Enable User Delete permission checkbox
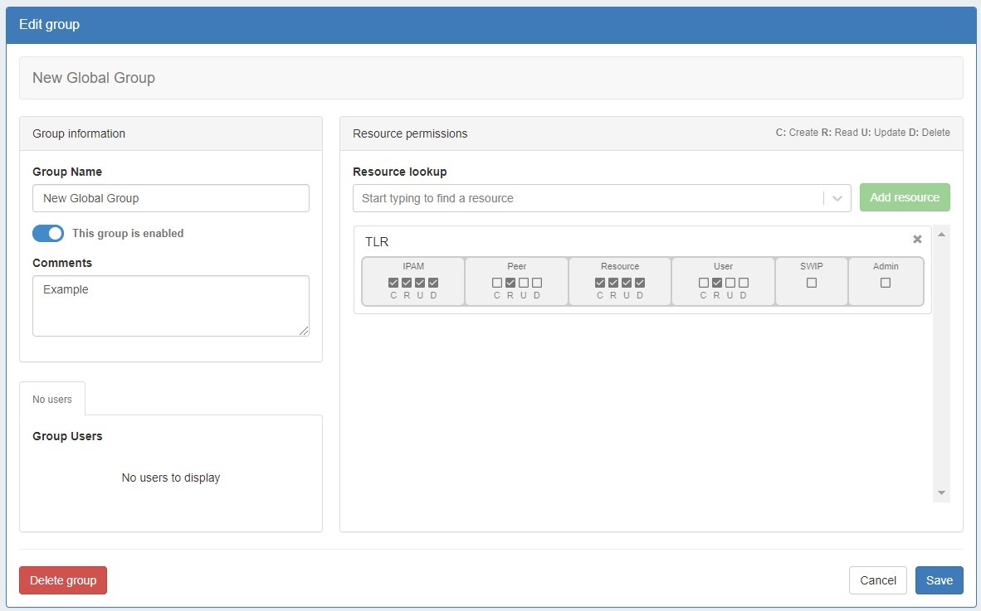Viewport: 981px width, 611px height. [x=744, y=283]
